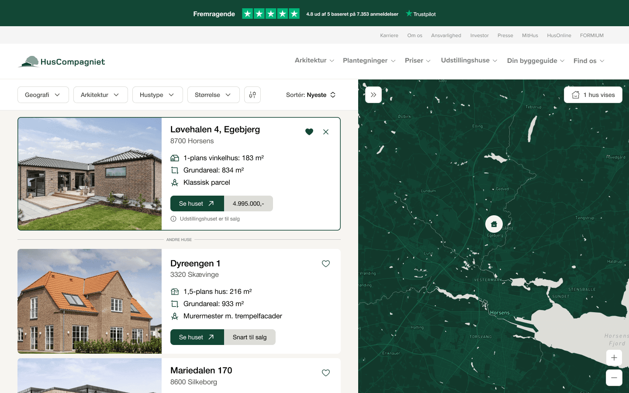The image size is (629, 393).
Task: Click the 8600 Silkeborg address text
Action: 194,382
